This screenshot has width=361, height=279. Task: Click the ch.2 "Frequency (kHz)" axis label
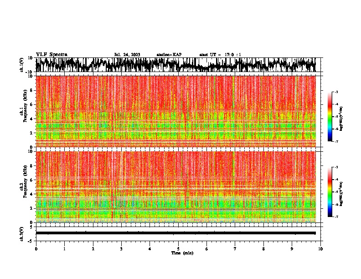[25, 181]
